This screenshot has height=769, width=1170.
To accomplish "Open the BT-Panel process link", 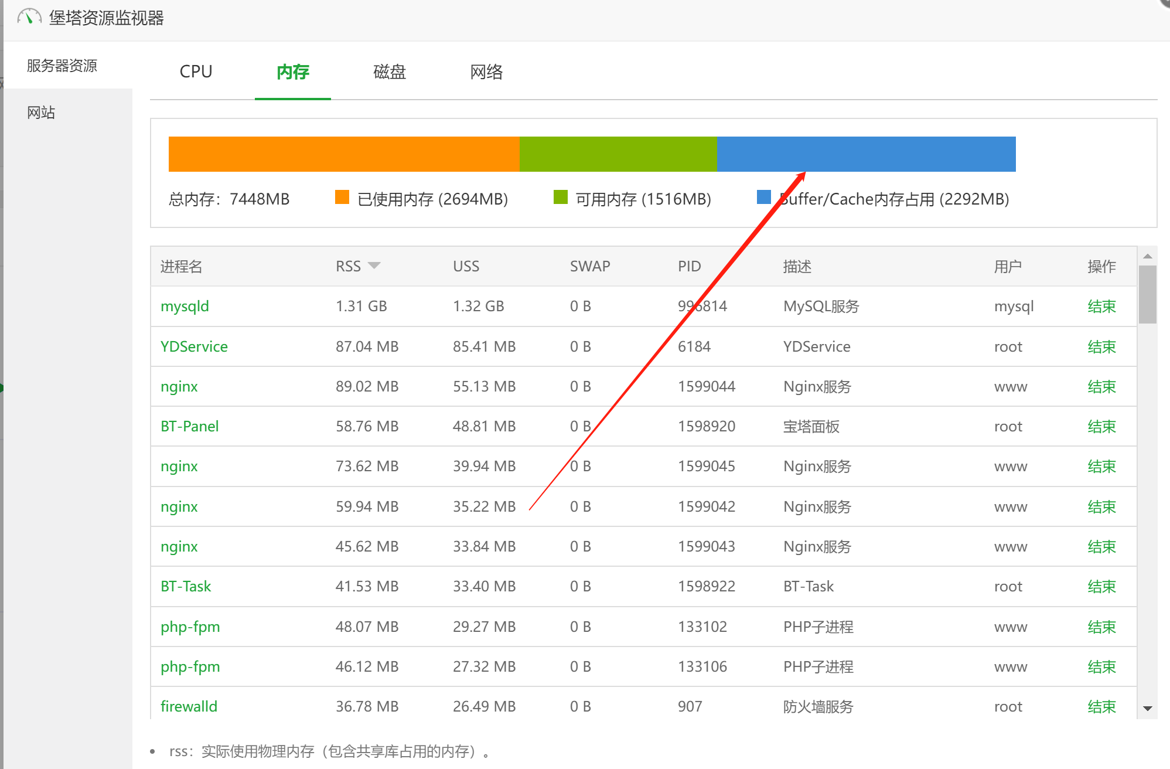I will [x=189, y=426].
